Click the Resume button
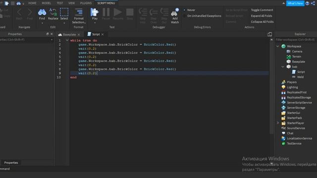The image size is (317, 178). [118, 14]
